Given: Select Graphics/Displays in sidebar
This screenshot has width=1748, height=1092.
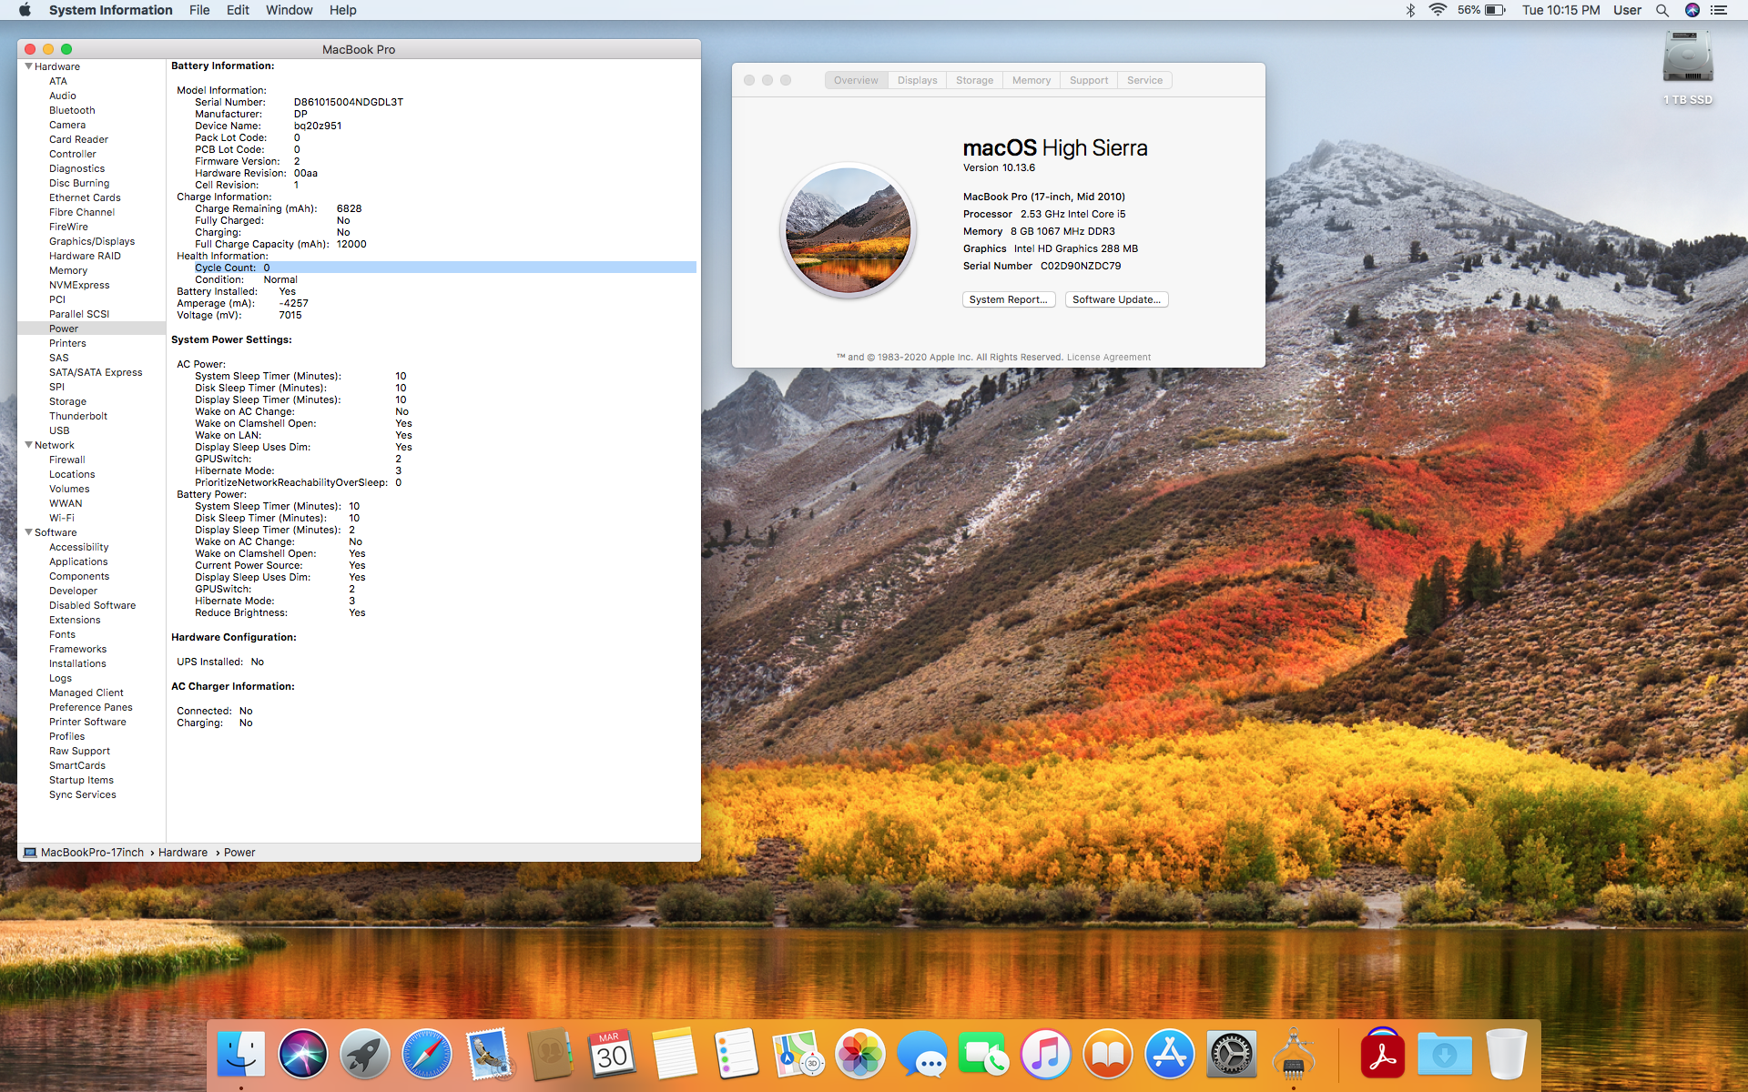Looking at the screenshot, I should tap(92, 241).
